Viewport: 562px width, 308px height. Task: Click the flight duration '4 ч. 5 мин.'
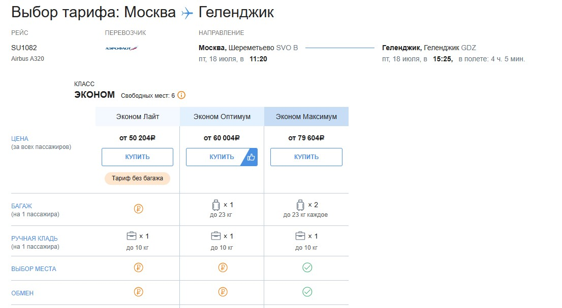coord(508,59)
